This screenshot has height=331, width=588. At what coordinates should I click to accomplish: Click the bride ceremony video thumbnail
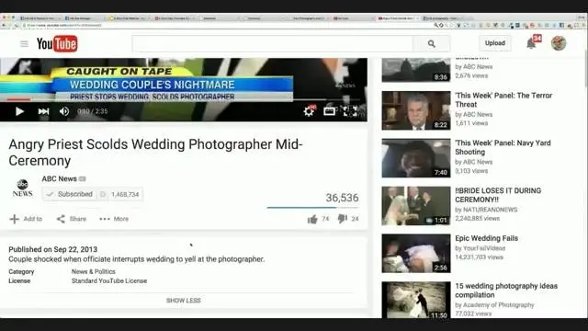(x=416, y=206)
